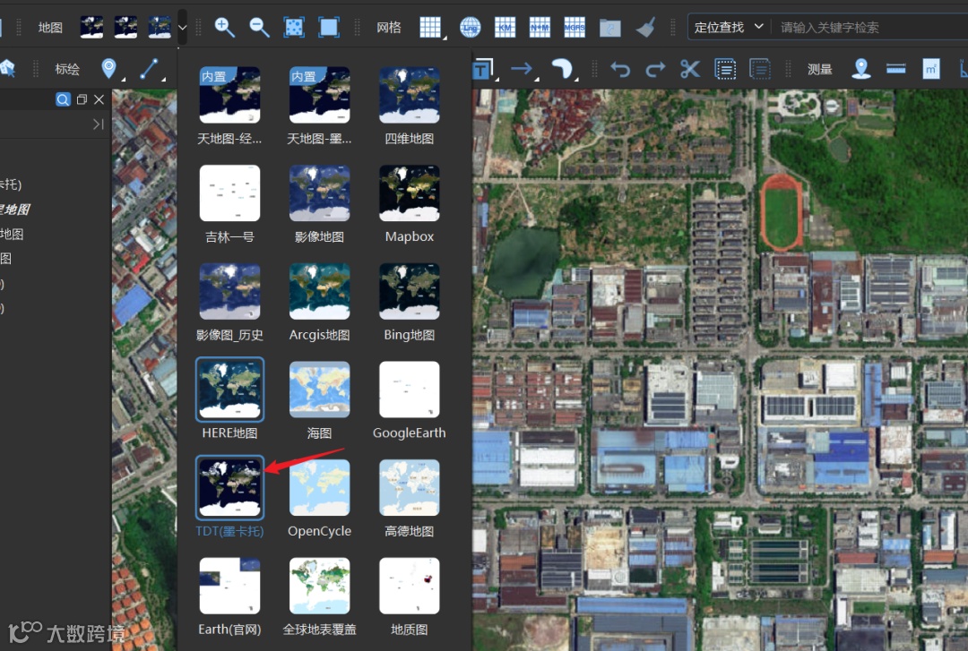Select the location pin marker tool
The height and width of the screenshot is (651, 968).
point(109,69)
